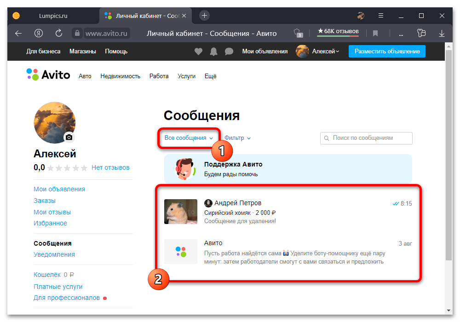Switch to the Lumpics.ru browser tab
The width and height of the screenshot is (460, 322).
coord(52,16)
